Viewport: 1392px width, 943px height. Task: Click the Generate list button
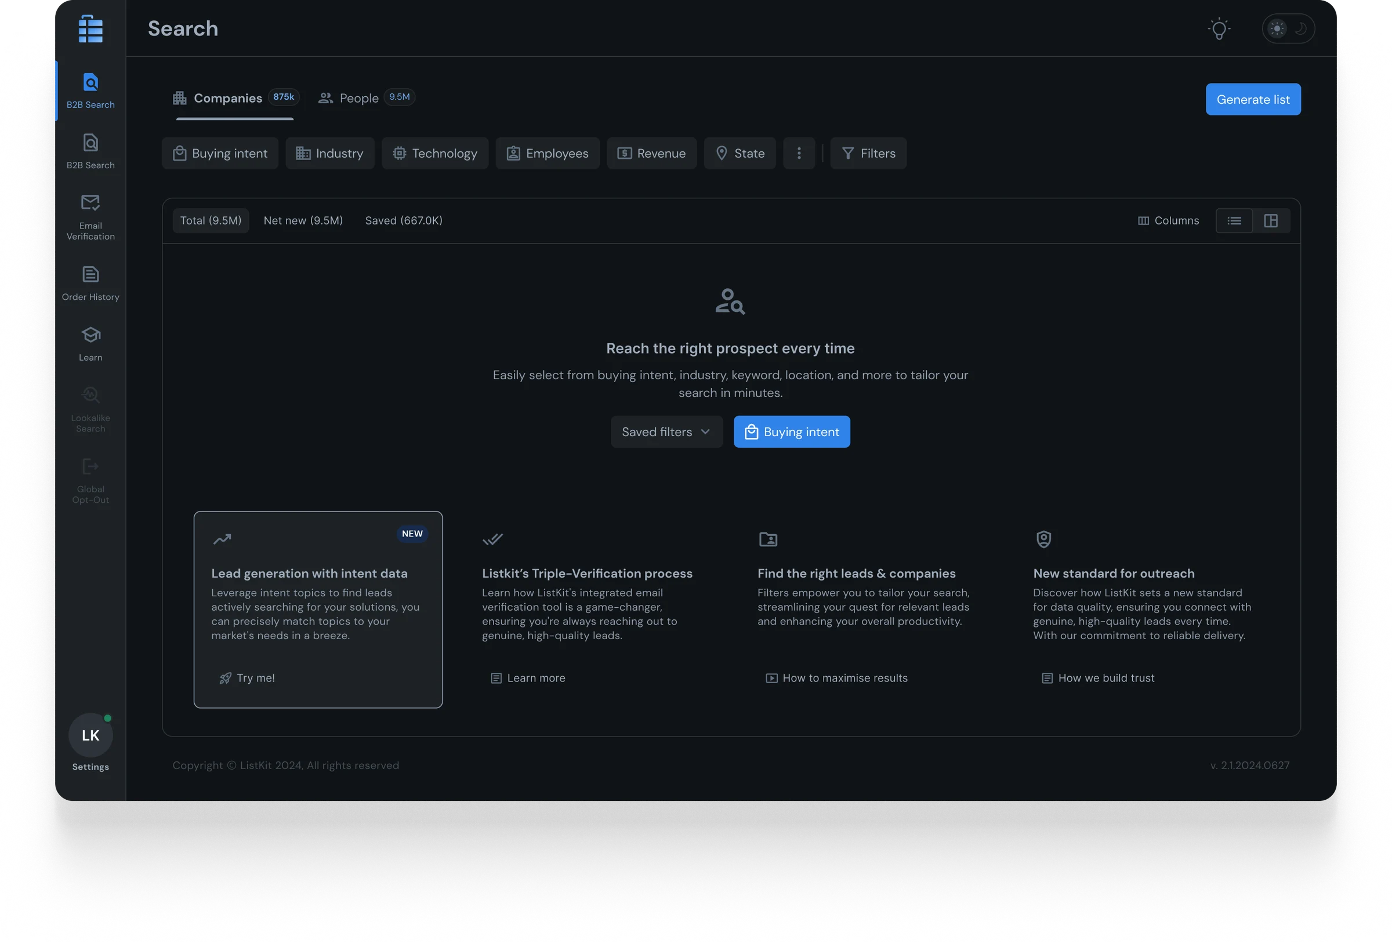click(1252, 99)
